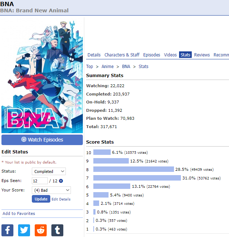Click the Update button
Viewport: 229px width, 237px height.
pos(41,199)
